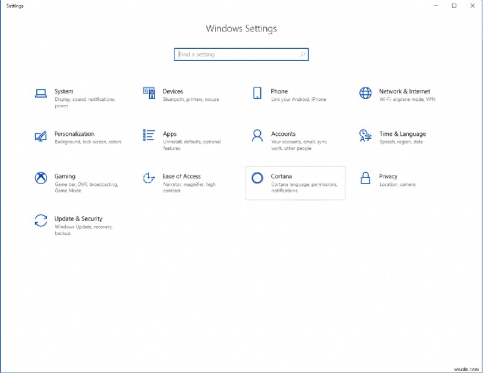Click the Cortana heading

click(x=281, y=176)
